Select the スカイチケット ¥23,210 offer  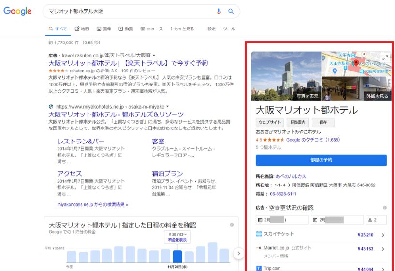coord(321,234)
